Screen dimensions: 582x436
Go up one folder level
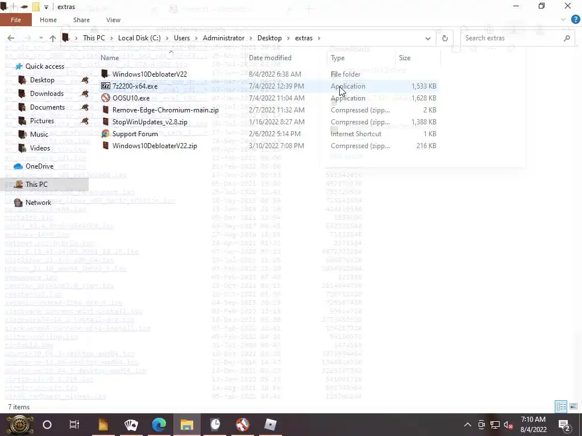[53, 38]
